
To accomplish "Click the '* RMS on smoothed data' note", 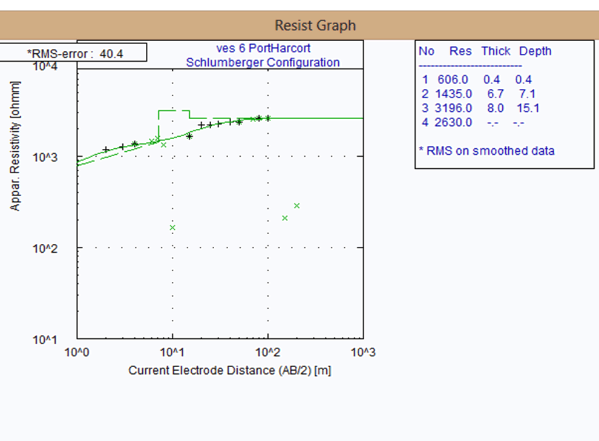I will (486, 151).
